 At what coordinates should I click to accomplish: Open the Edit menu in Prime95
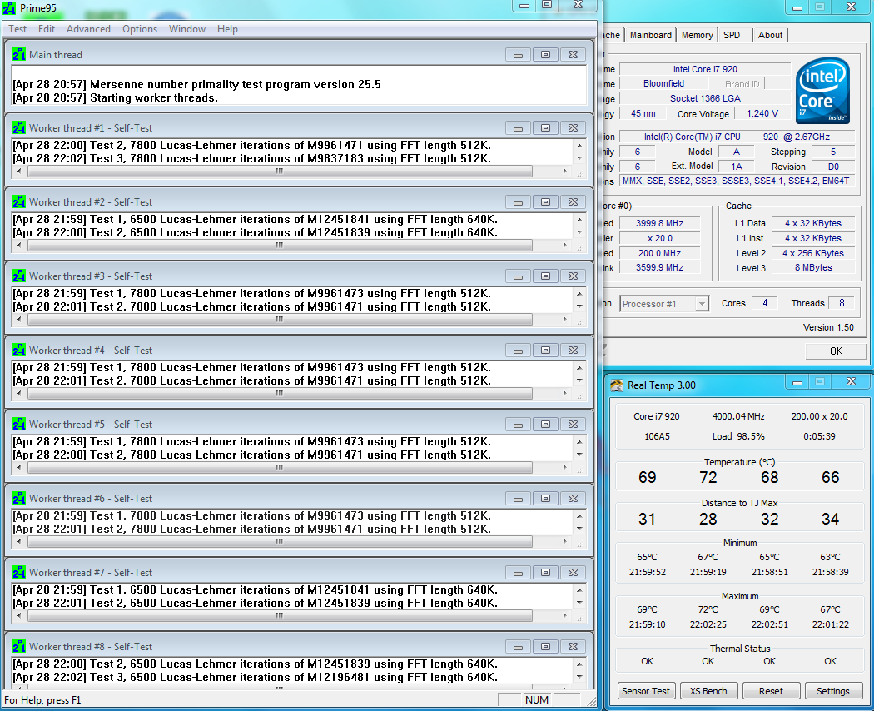(x=47, y=29)
